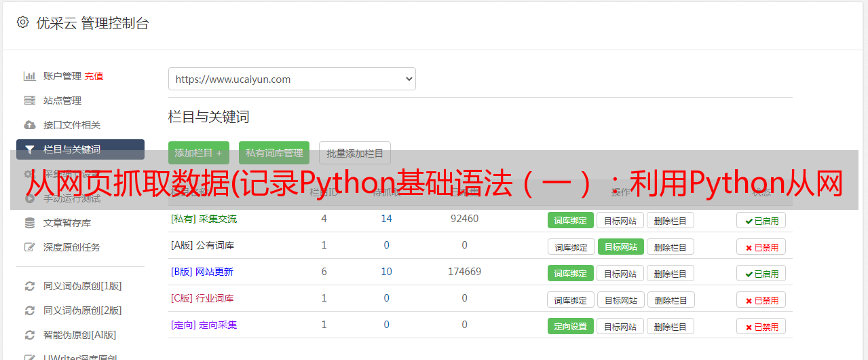Click the 174669 cell in 网站更新 row
The image size is (868, 360).
tap(464, 272)
